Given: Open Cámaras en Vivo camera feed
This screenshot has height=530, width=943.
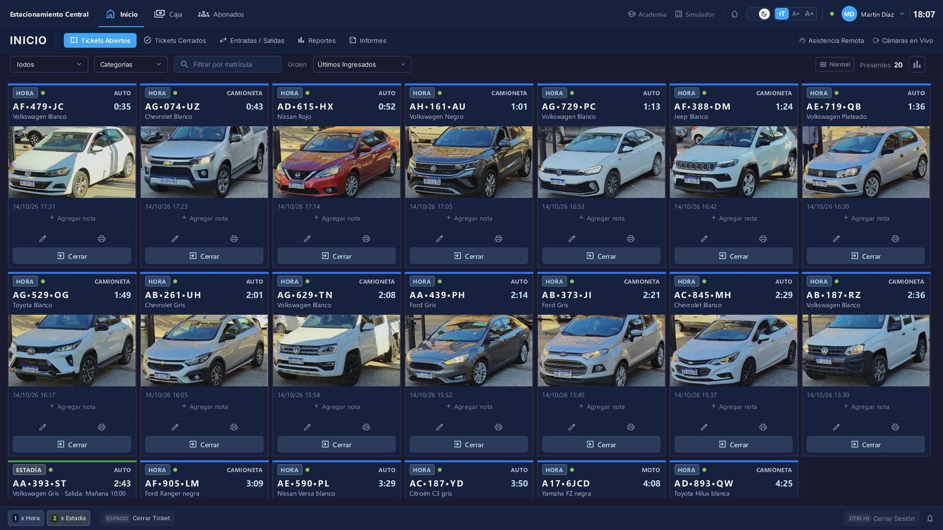Looking at the screenshot, I should point(903,41).
